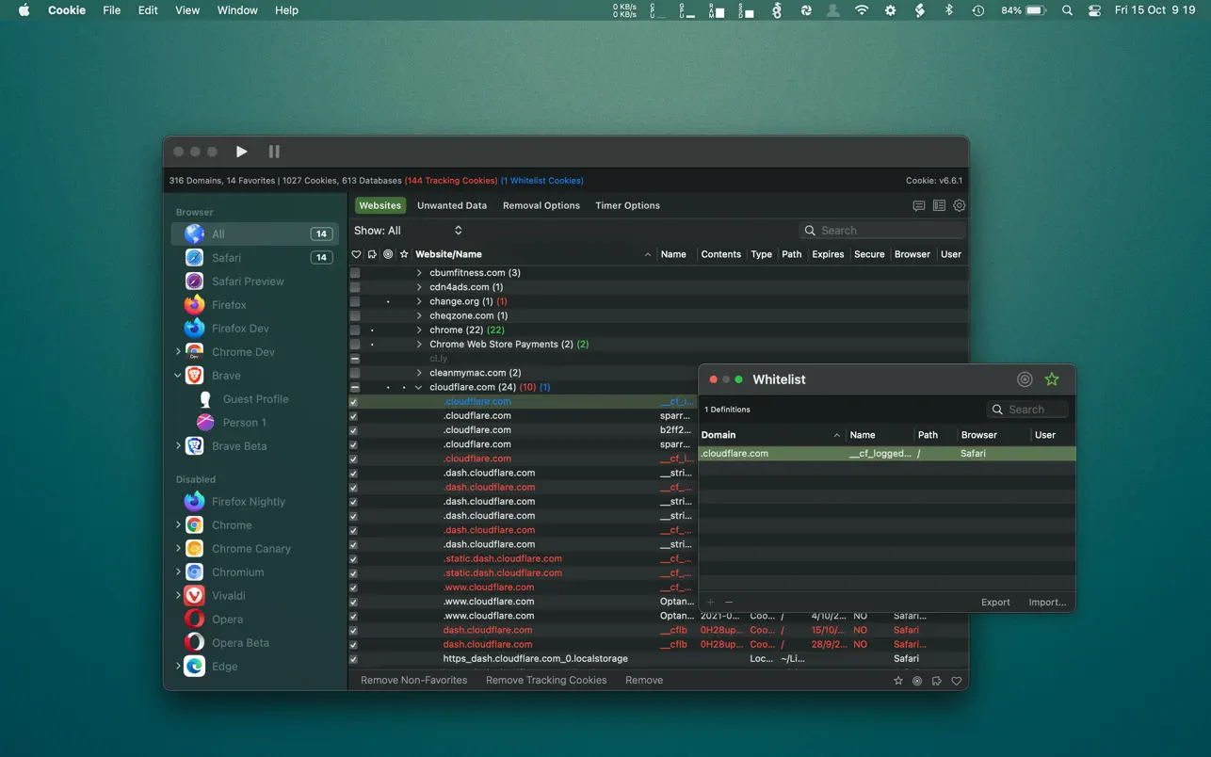This screenshot has width=1211, height=757.
Task: Click Remove Tracking Cookies button
Action: tap(545, 680)
